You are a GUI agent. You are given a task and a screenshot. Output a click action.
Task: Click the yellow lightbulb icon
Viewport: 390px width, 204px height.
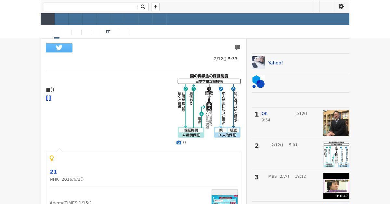pyautogui.click(x=51, y=158)
